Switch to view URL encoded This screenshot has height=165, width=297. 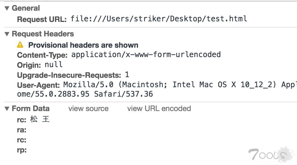click(x=159, y=109)
